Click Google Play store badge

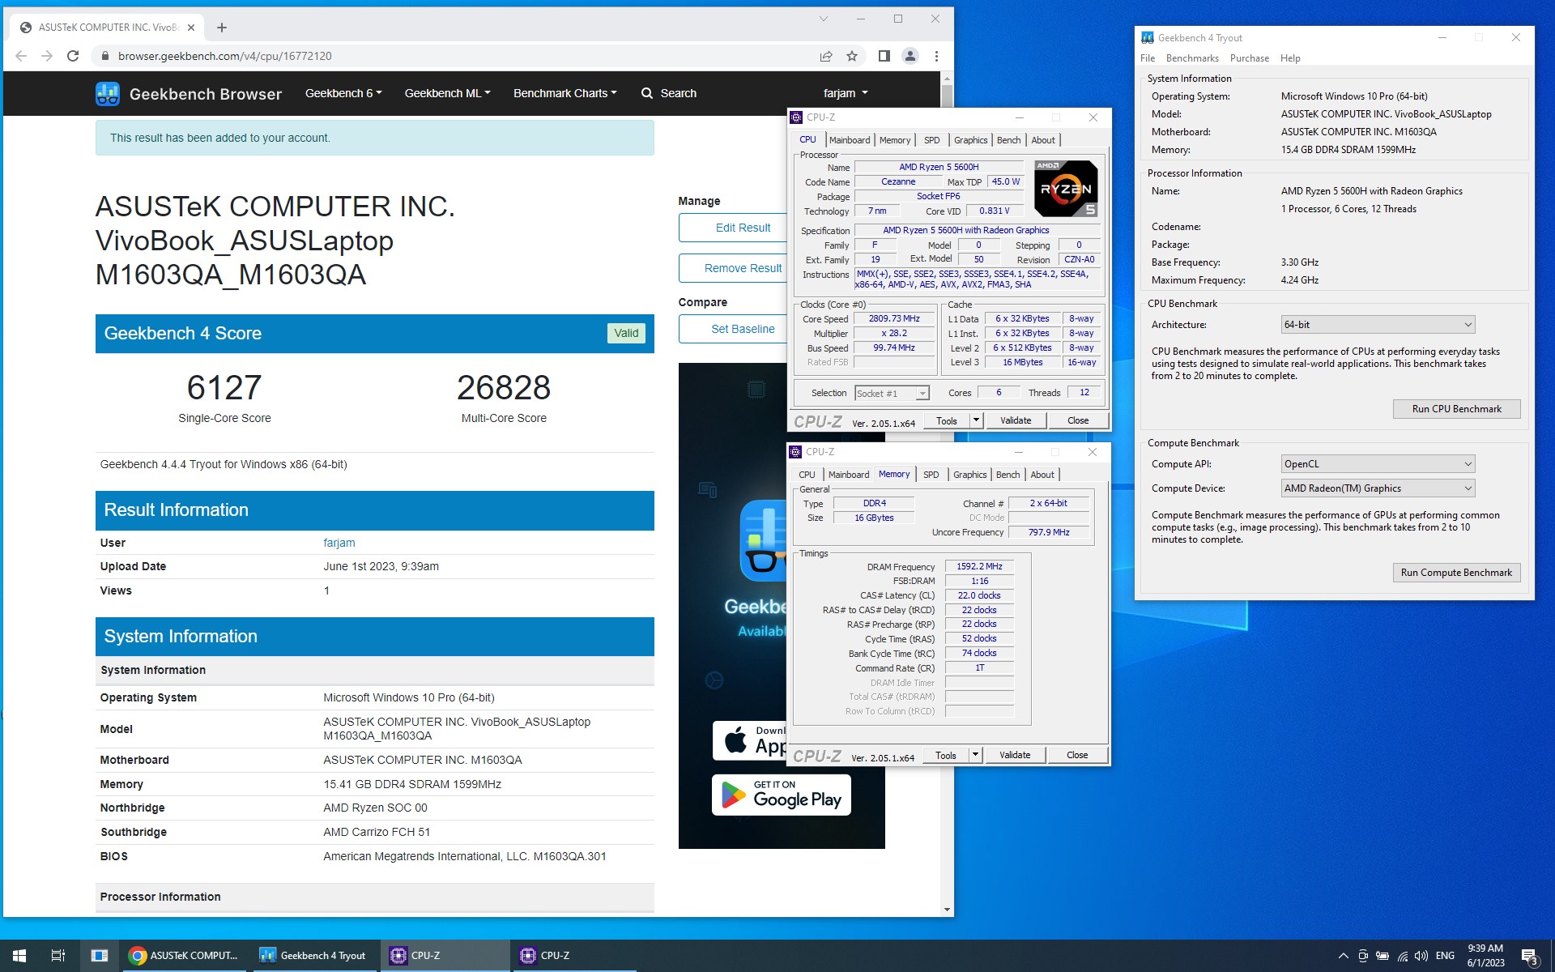[782, 795]
